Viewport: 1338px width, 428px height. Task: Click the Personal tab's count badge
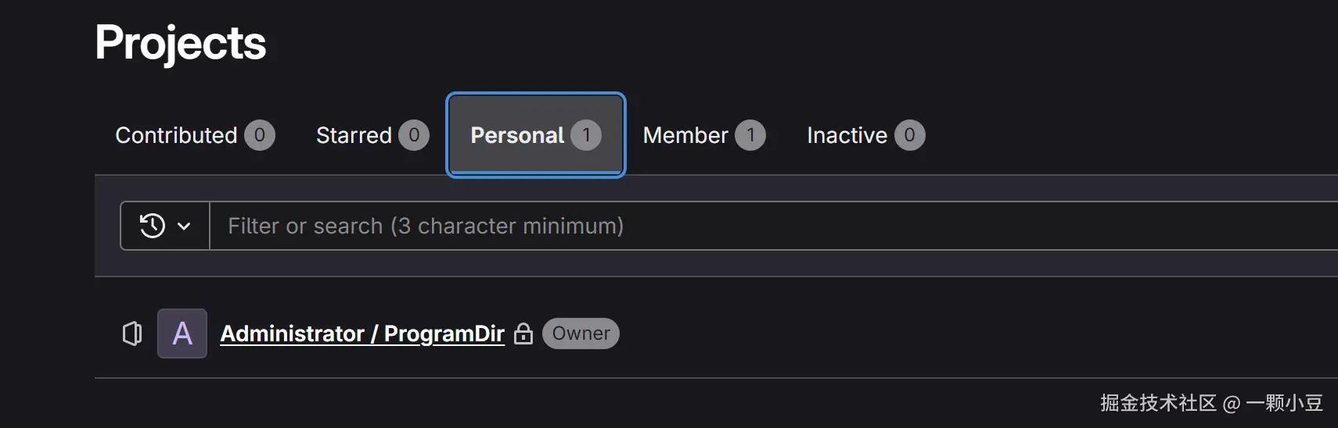point(586,135)
